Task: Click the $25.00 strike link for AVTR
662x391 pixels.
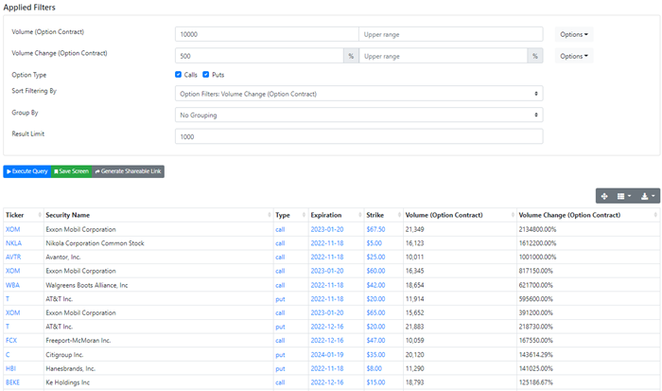Action: [375, 257]
